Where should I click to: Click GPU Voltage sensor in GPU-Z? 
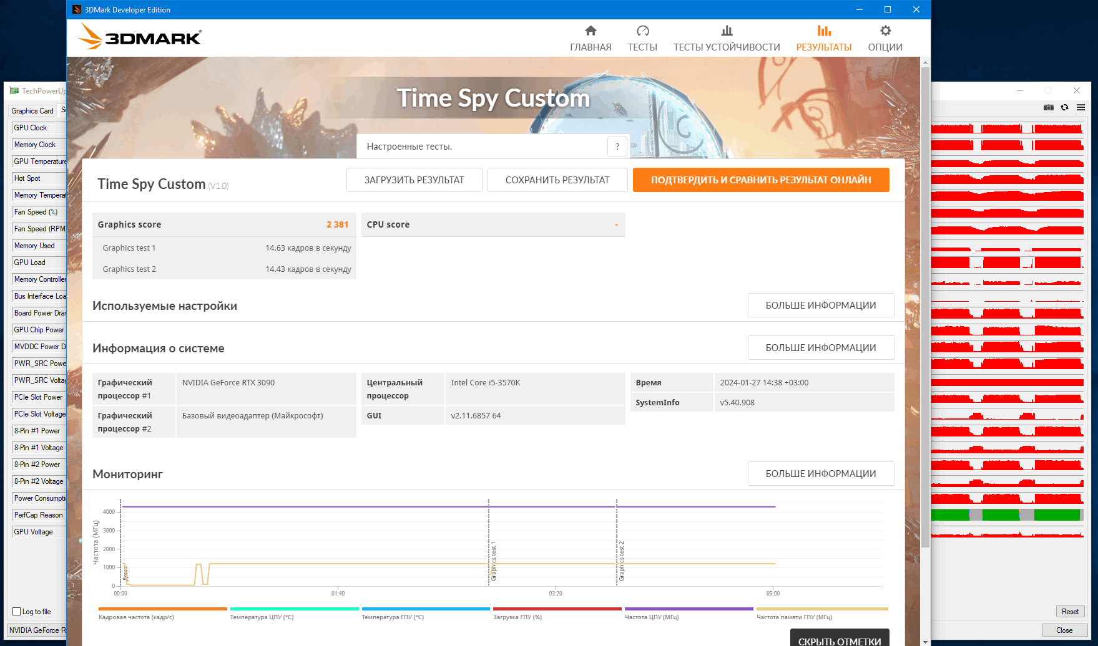(39, 532)
